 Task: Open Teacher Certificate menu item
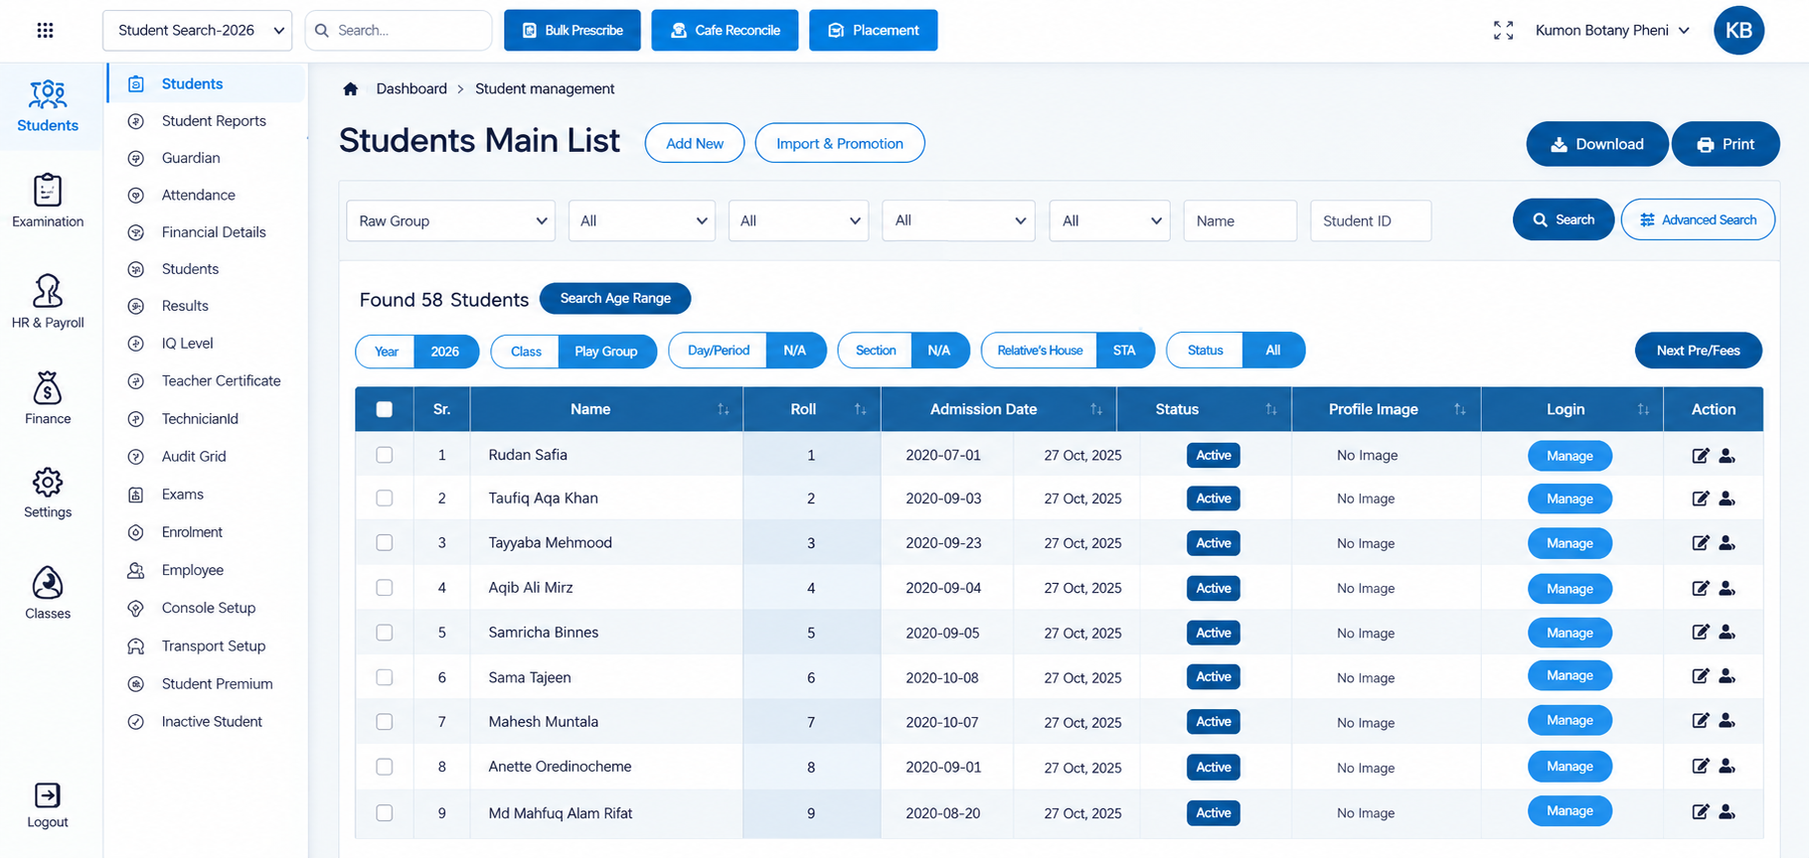221,380
